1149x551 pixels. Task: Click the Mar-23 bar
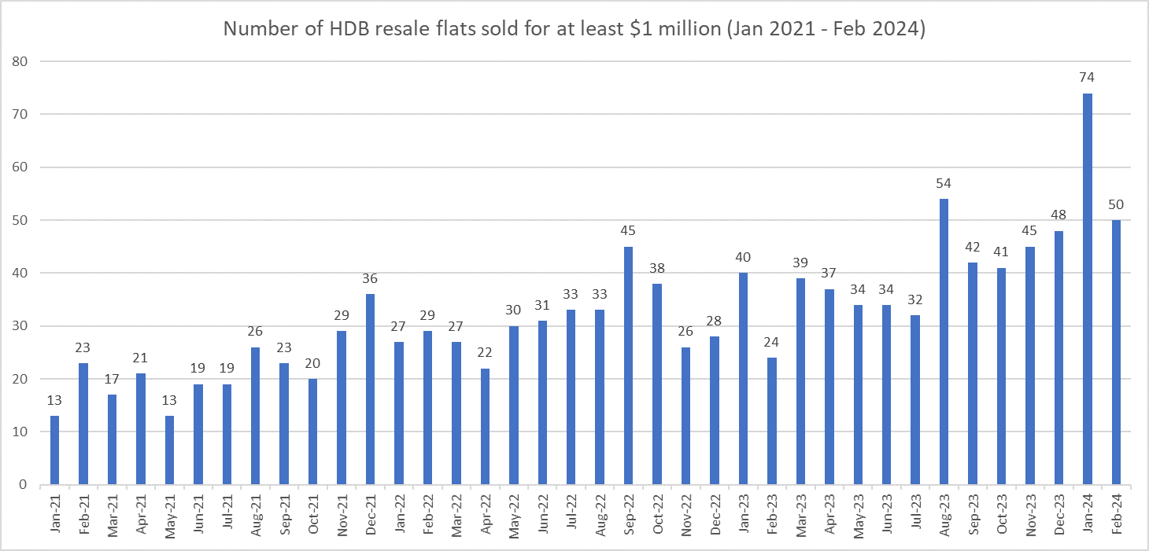800,382
